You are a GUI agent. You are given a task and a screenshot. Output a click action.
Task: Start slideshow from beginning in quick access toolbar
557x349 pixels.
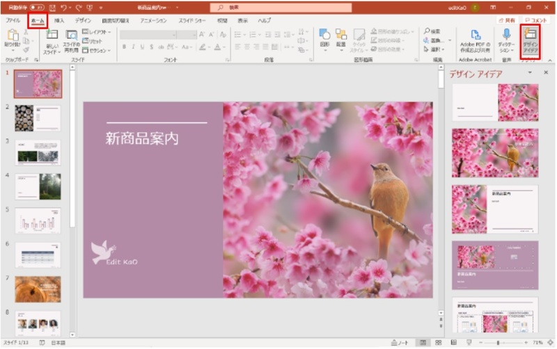pos(90,8)
